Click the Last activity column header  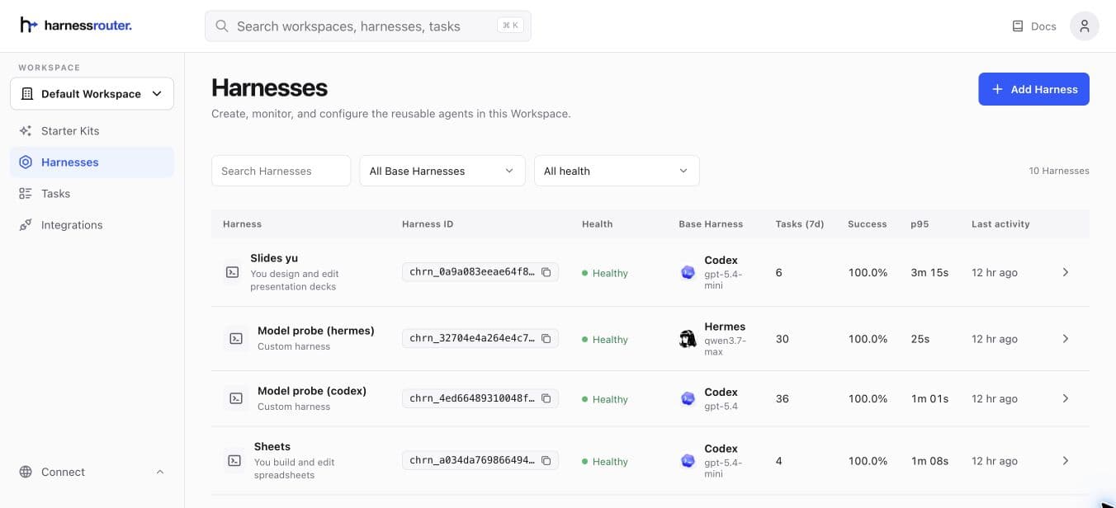point(1000,224)
